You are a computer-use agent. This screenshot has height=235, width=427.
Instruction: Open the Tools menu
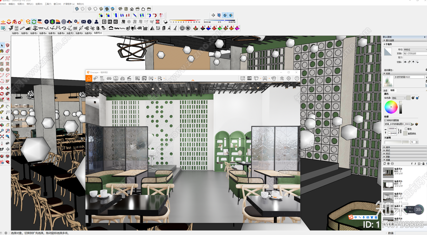pos(48,4)
